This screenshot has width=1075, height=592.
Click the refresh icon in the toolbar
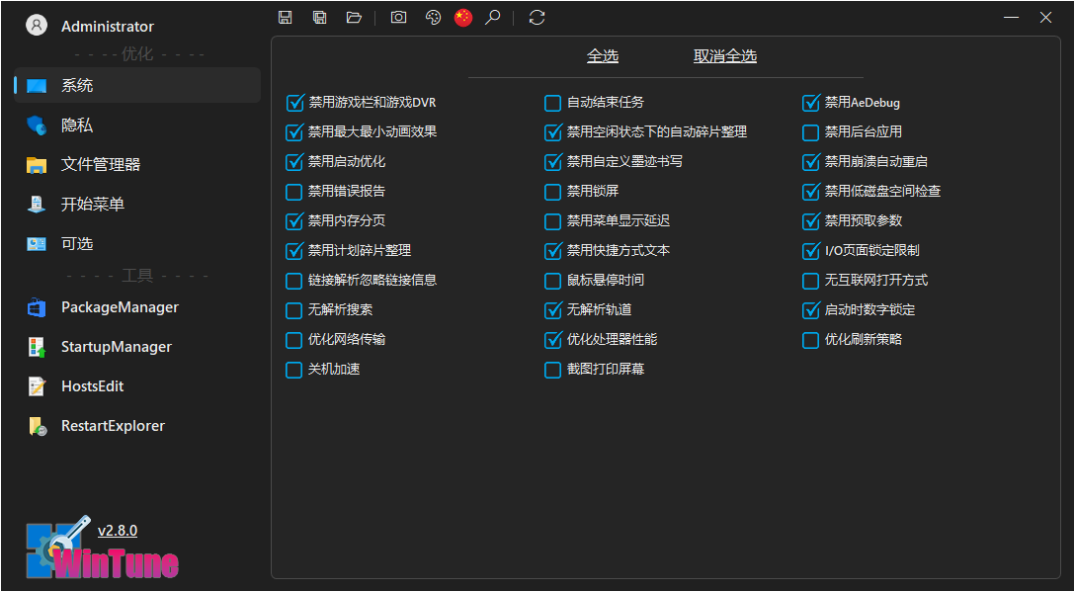coord(537,17)
